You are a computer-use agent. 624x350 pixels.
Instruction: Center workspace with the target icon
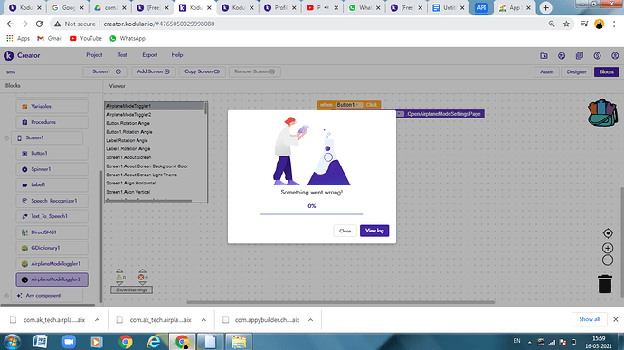tap(608, 233)
